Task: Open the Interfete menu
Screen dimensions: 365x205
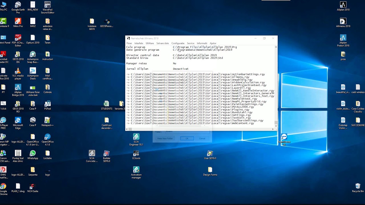Action: pyautogui.click(x=139, y=43)
